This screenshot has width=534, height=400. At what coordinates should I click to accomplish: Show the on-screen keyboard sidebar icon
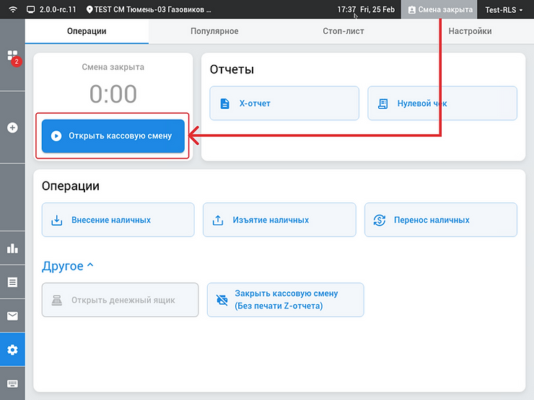coord(12,383)
